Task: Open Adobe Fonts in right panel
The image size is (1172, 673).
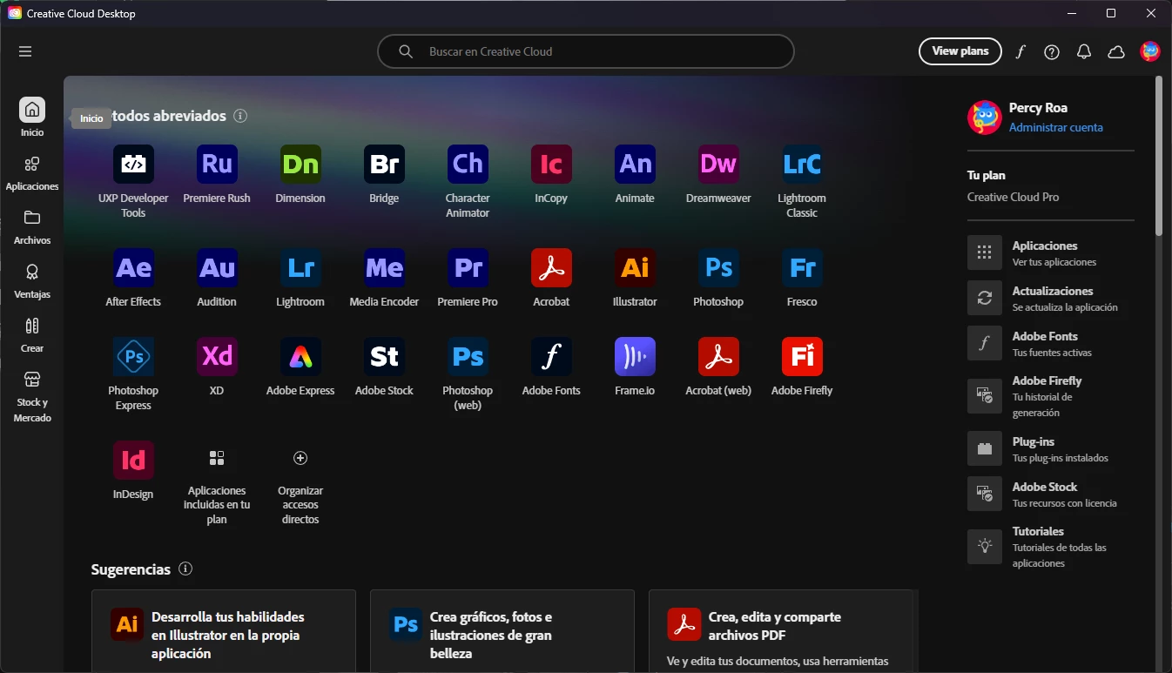Action: tap(1051, 343)
